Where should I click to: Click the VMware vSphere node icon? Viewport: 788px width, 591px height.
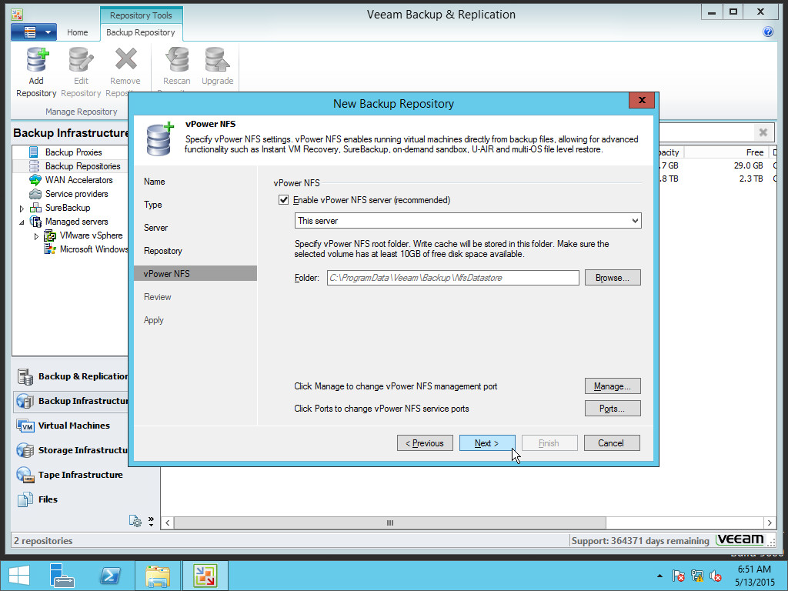pos(50,235)
